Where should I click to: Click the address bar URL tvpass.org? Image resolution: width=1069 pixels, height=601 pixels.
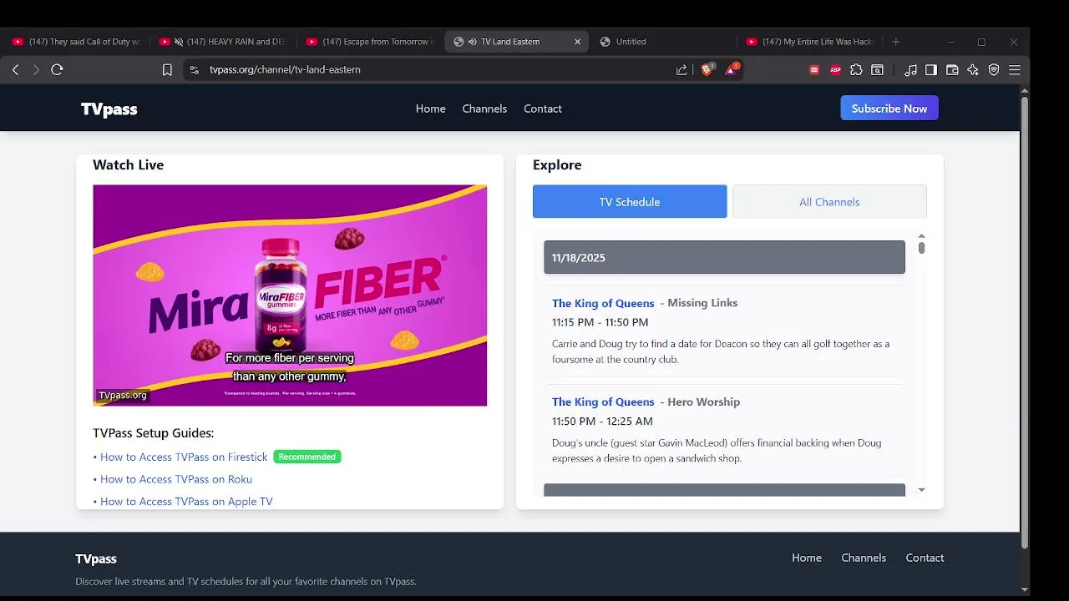[x=285, y=70]
